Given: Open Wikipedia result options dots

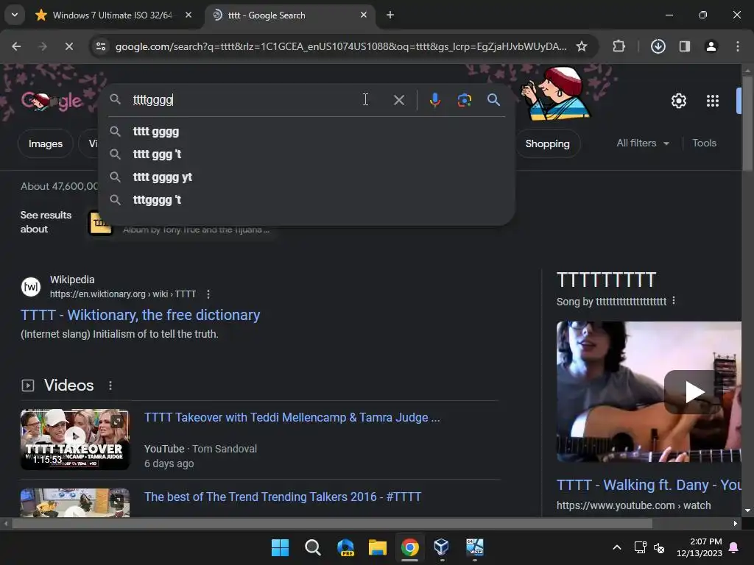Looking at the screenshot, I should click(208, 294).
